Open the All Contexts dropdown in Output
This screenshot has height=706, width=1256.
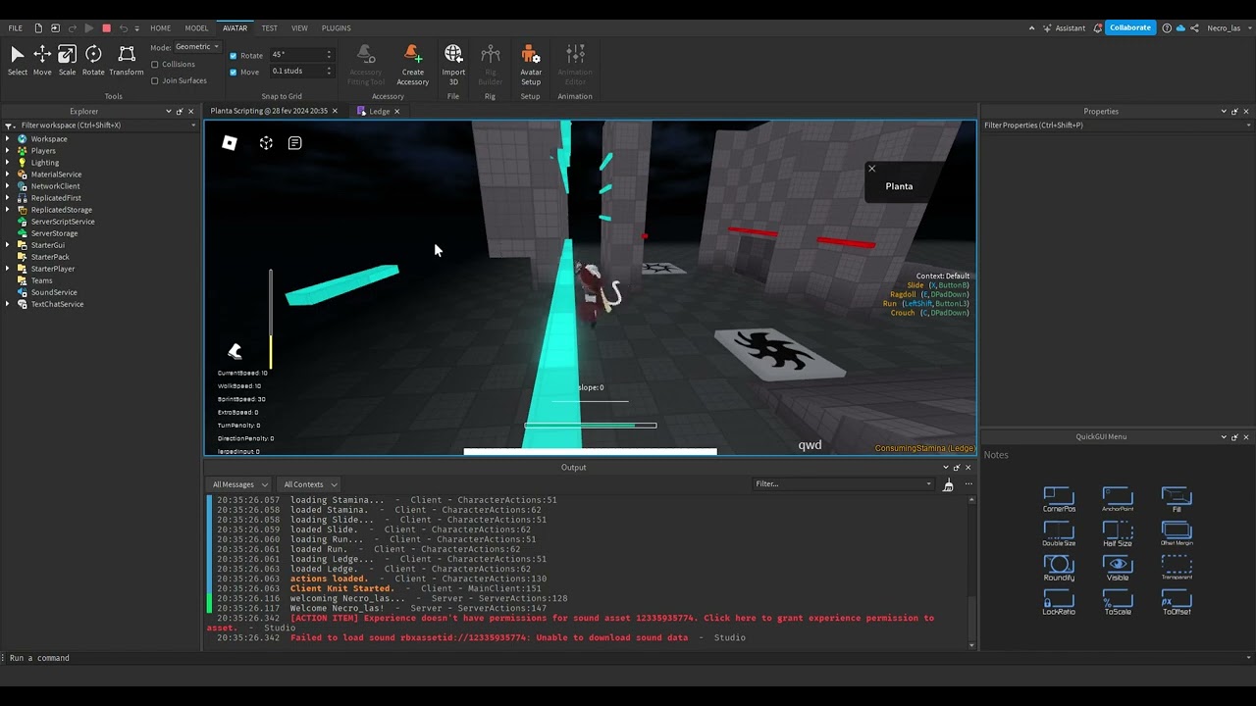(309, 484)
